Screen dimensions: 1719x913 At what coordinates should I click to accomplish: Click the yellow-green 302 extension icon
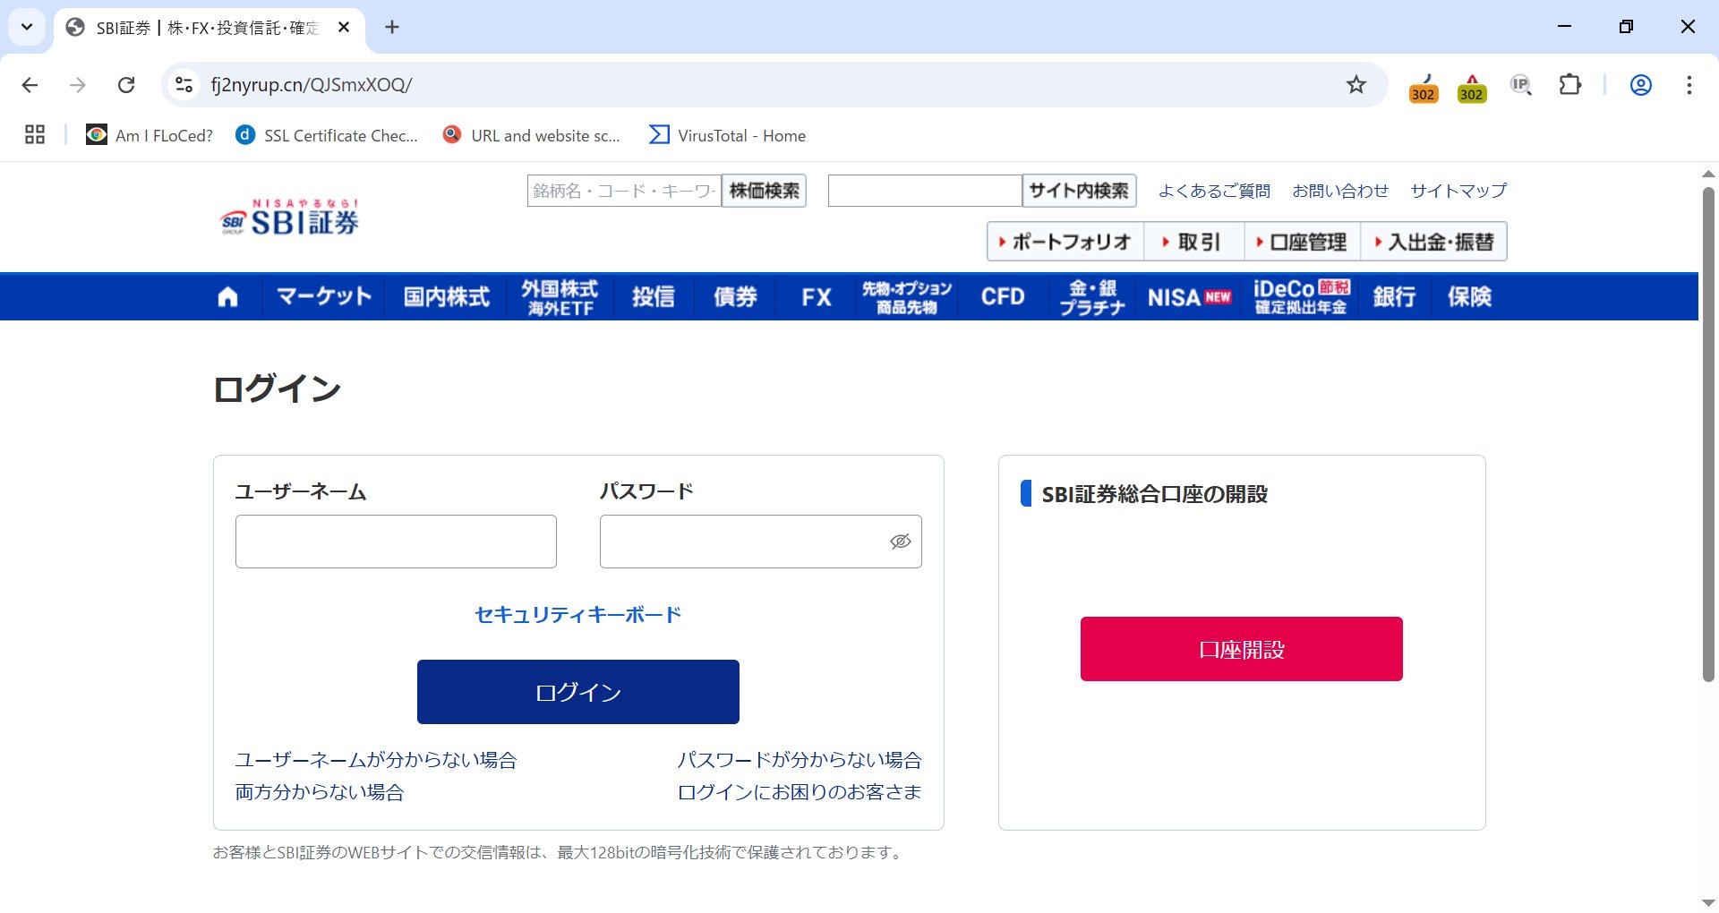click(1472, 88)
